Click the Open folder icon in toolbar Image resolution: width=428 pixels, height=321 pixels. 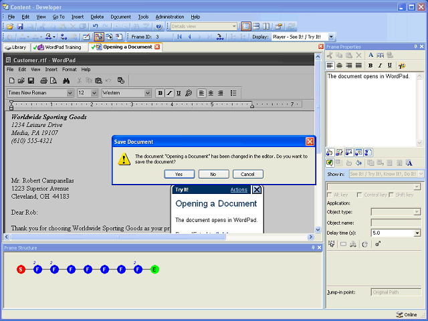tap(10, 27)
